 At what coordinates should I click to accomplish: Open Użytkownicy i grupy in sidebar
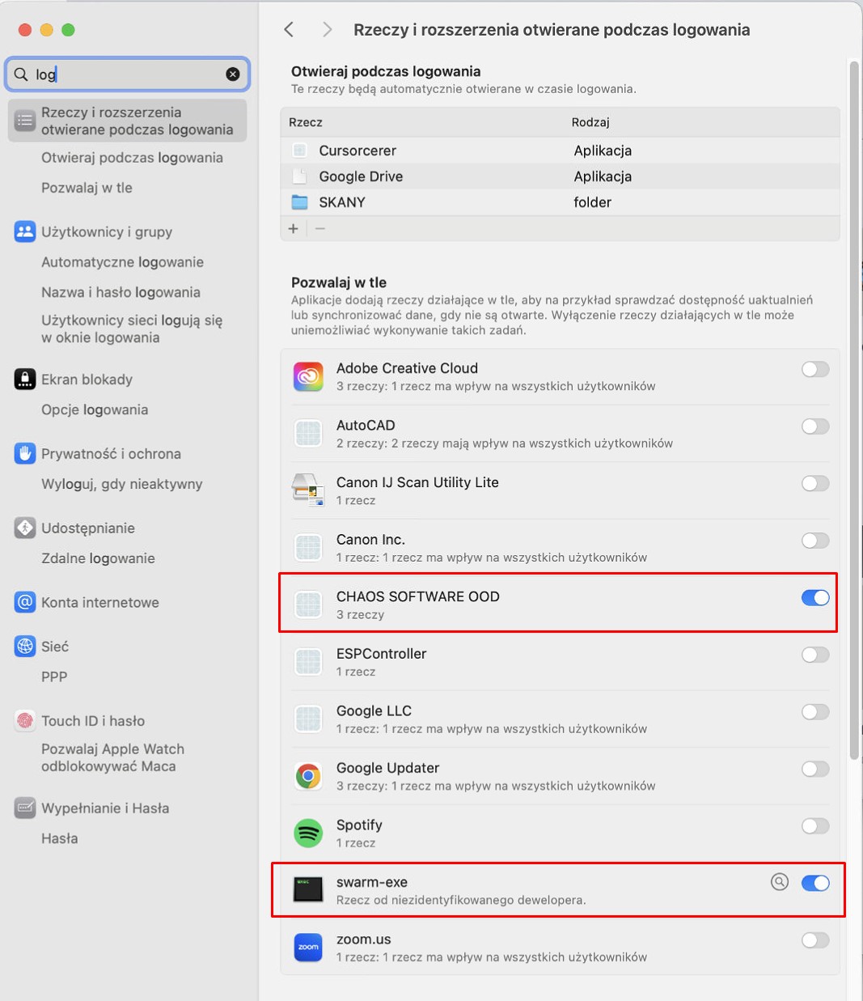107,232
